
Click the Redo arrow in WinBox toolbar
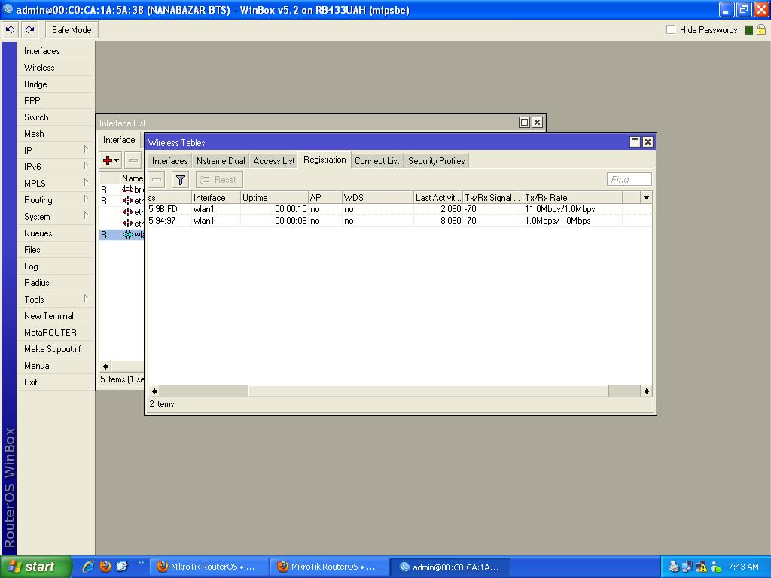point(30,30)
